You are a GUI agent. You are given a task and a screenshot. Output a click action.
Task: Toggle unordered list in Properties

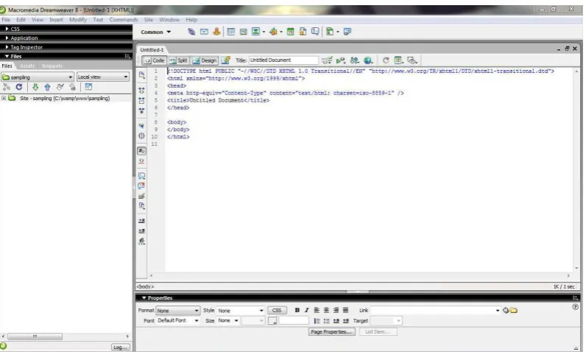pos(316,321)
